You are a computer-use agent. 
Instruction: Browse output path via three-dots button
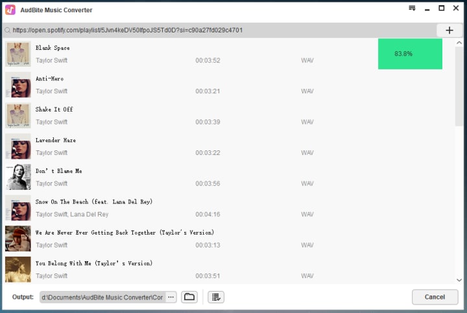coord(171,297)
